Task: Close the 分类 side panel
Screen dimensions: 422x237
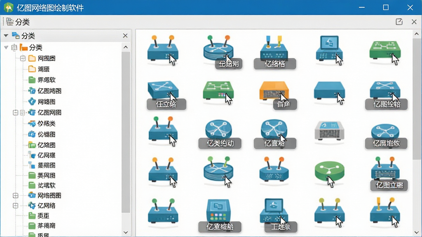Action: [125, 35]
